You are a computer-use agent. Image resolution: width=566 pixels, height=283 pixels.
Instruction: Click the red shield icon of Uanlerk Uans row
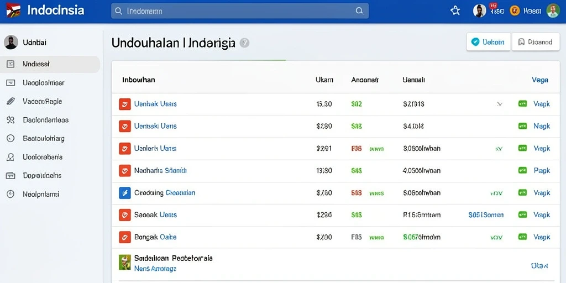coord(125,148)
